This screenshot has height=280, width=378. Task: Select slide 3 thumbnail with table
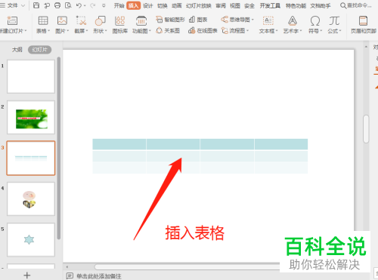coord(31,158)
